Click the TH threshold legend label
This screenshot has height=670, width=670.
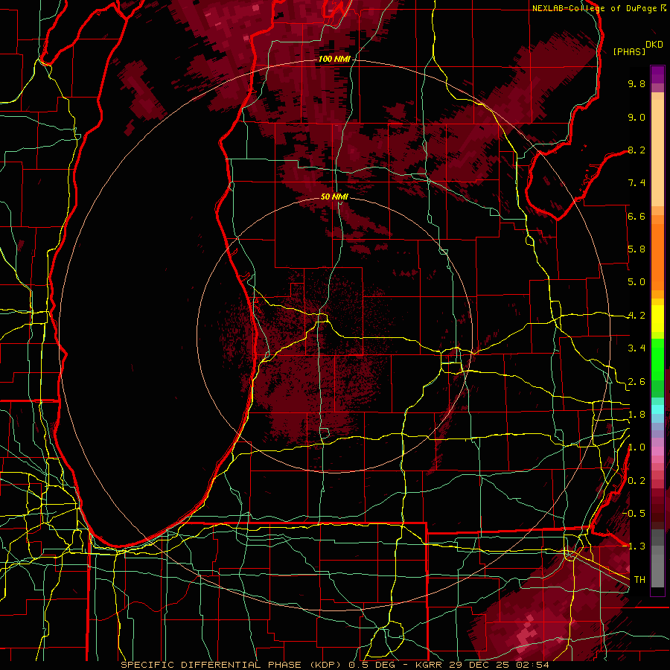click(639, 580)
